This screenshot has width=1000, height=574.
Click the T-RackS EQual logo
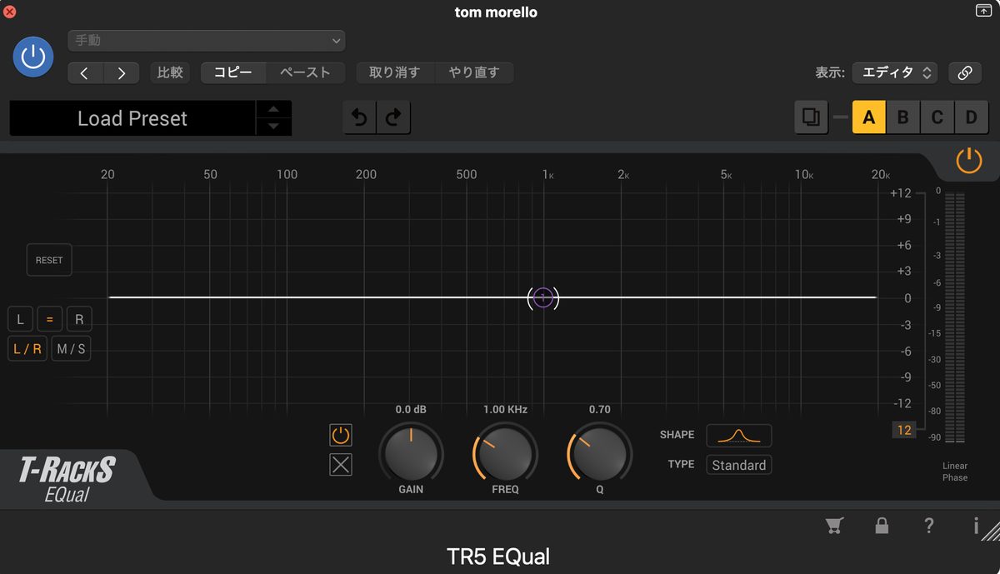pos(67,479)
